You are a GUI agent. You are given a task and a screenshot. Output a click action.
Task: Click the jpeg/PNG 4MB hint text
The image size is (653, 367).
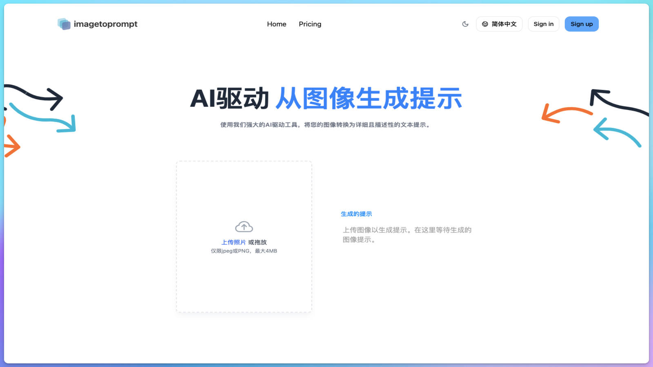click(244, 251)
